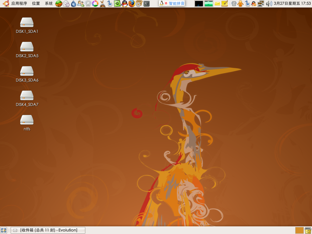
Task: Launch the green globe with orange envelope launcher
Action: click(59, 4)
